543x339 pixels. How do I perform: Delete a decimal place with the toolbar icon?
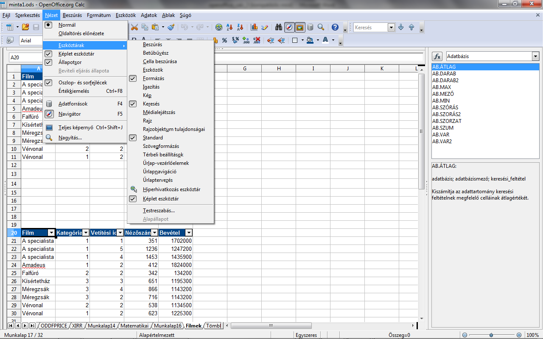pyautogui.click(x=257, y=40)
